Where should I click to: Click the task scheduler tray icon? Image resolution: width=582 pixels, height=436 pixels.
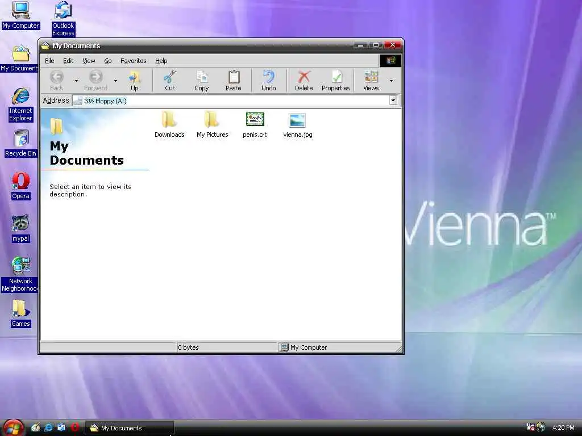click(x=530, y=427)
